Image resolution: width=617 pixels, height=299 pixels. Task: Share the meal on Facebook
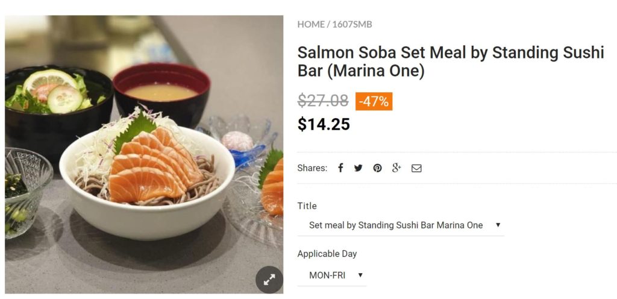[340, 168]
